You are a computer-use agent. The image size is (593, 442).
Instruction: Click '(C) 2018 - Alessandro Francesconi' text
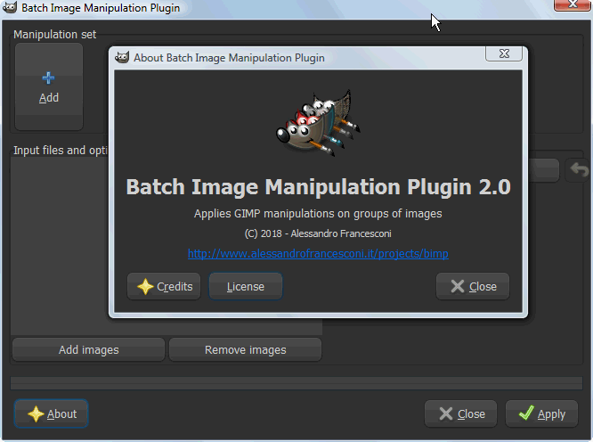[x=318, y=233]
